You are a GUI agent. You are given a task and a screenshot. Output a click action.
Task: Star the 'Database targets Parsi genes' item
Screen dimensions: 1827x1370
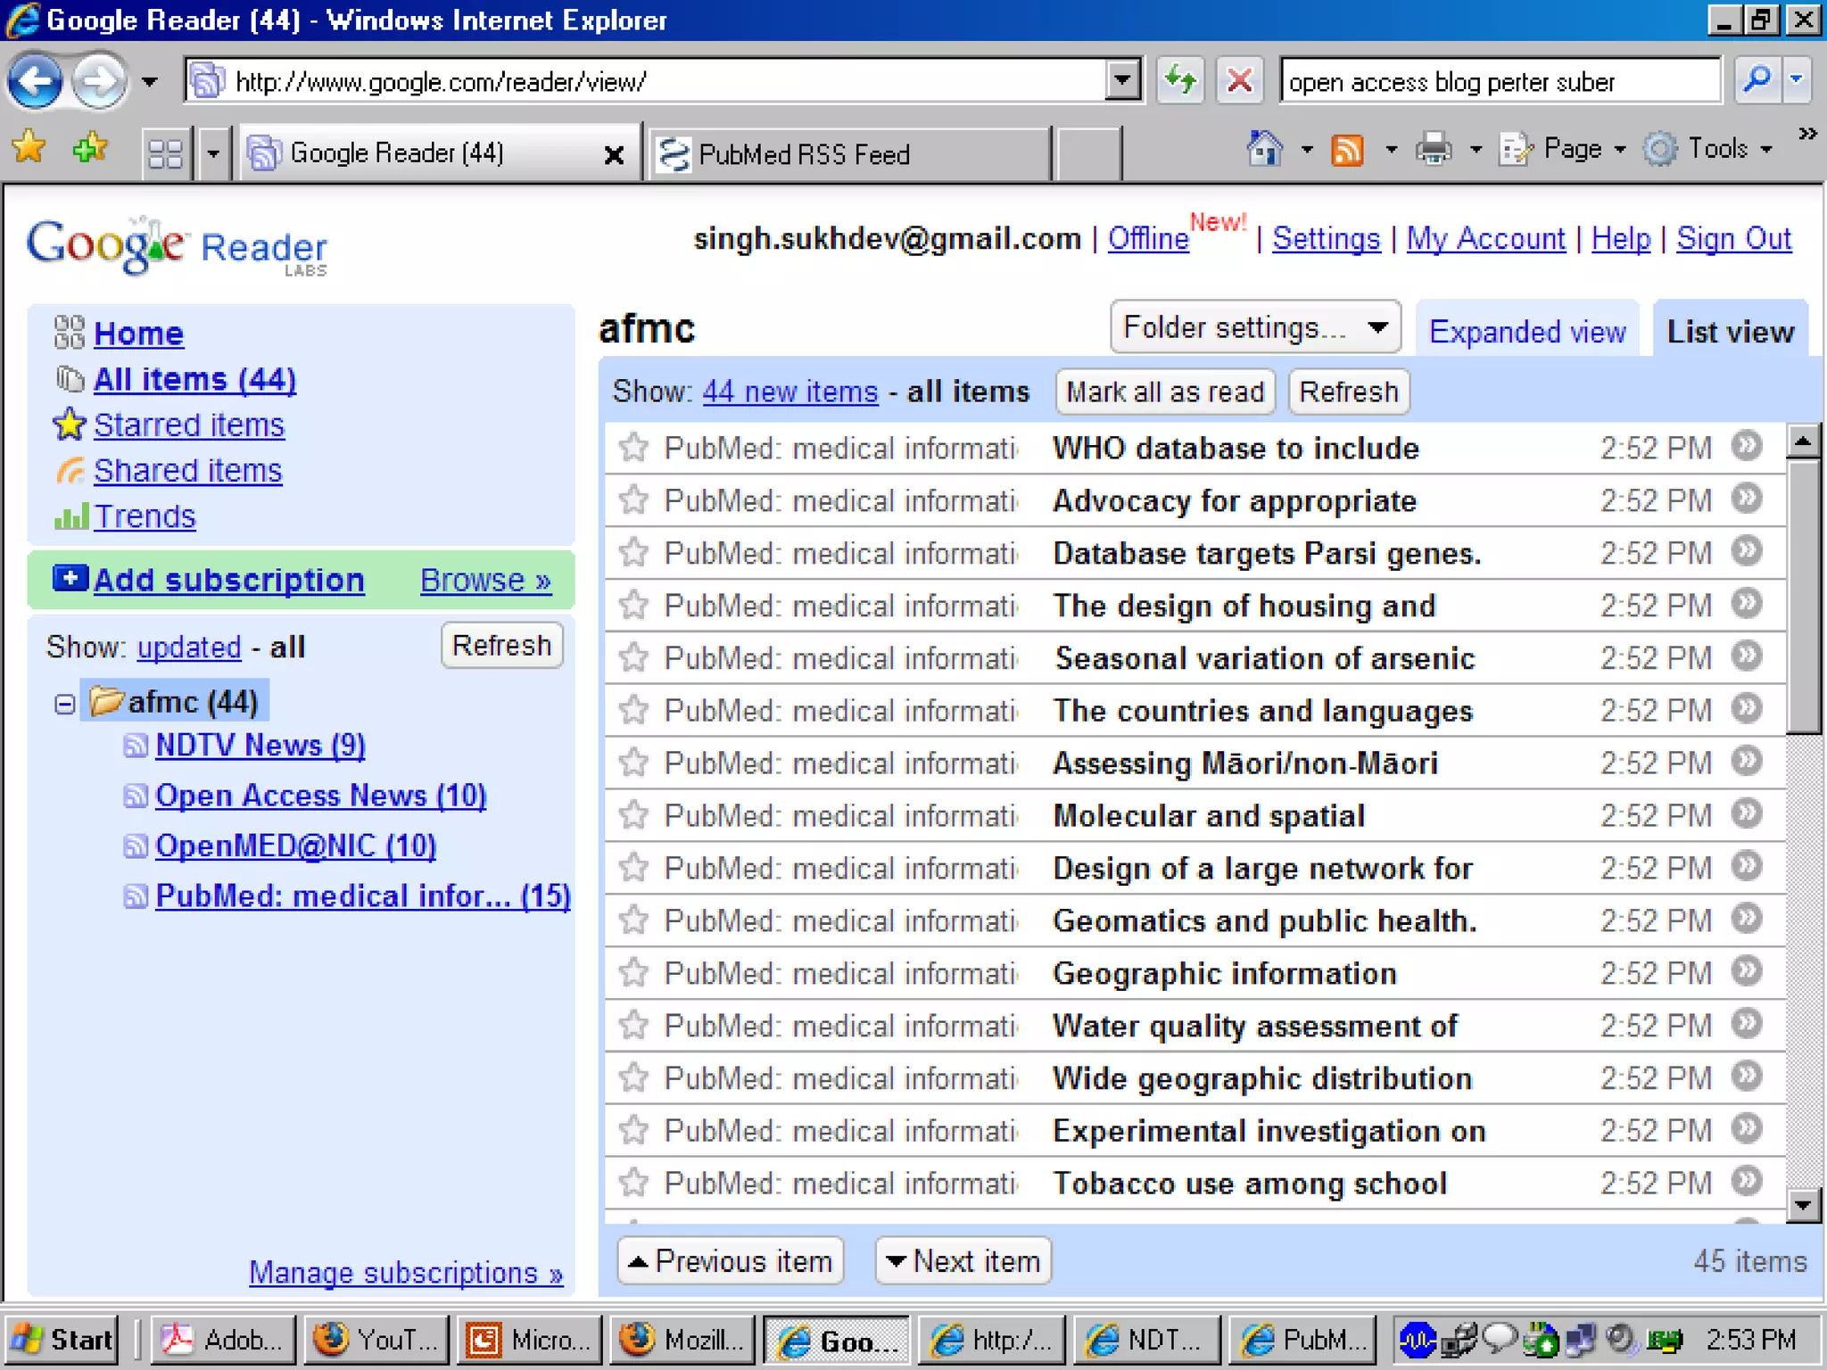pos(633,552)
